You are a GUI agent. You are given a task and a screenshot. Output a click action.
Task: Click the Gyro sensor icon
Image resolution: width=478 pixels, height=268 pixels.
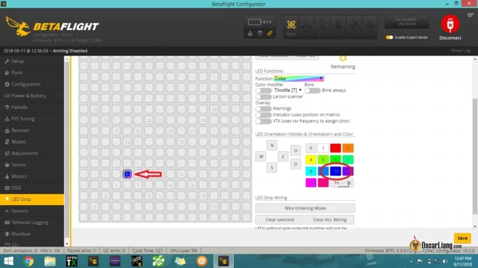click(291, 27)
